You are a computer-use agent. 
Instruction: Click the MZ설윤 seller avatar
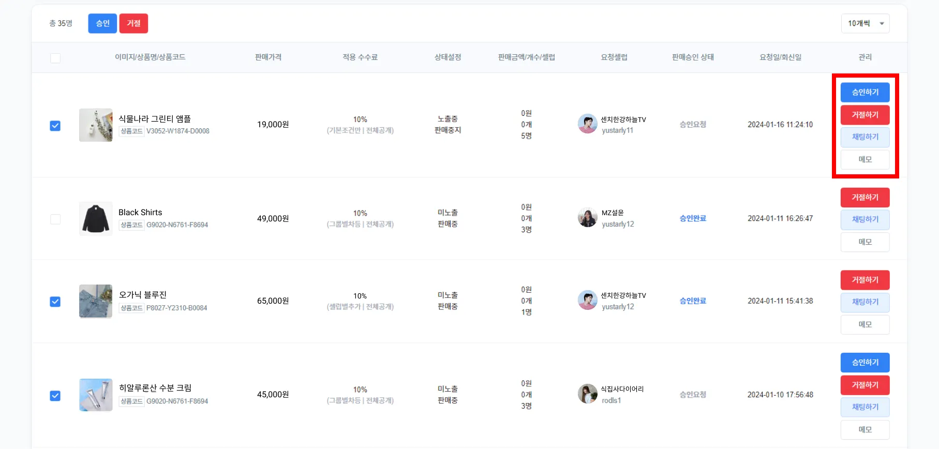click(587, 218)
